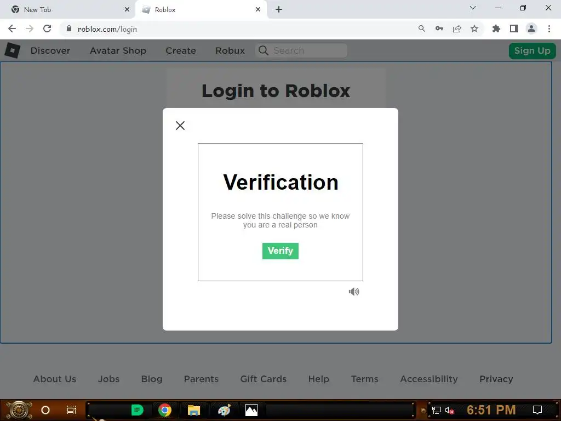Click the clock showing 6:51 PM
561x421 pixels.
click(x=491, y=410)
